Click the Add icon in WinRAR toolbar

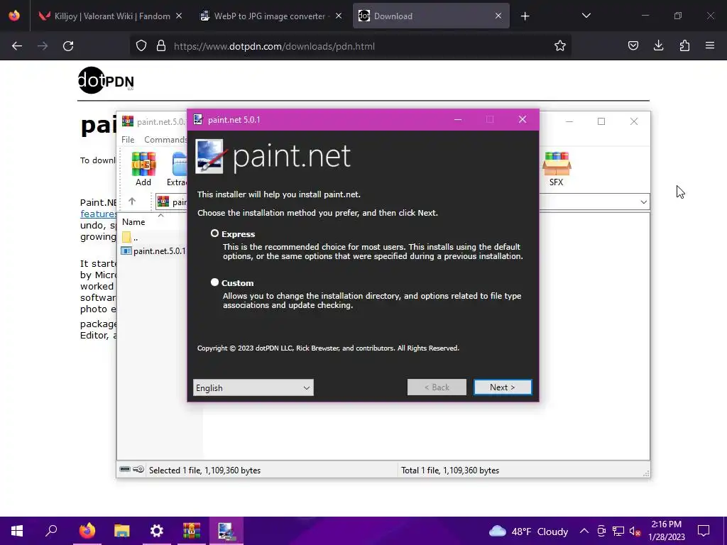coord(143,169)
